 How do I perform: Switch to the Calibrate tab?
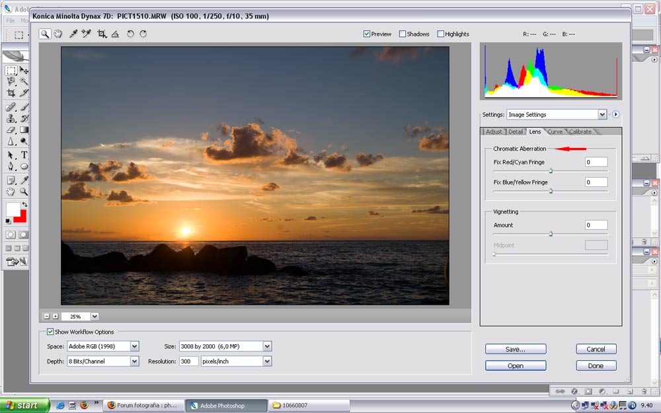[580, 131]
